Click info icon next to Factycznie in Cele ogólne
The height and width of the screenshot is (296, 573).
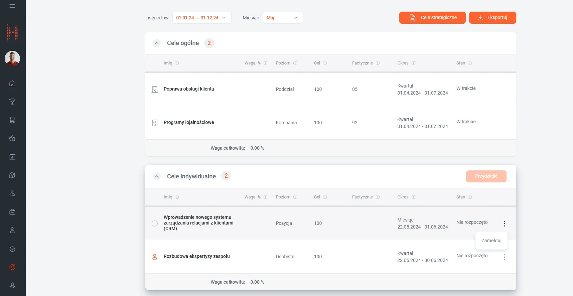(x=378, y=63)
